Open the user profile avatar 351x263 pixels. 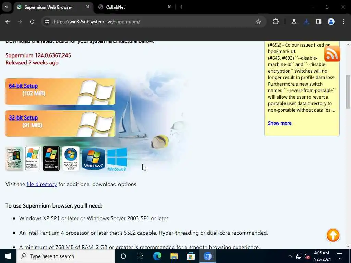[x=331, y=22]
